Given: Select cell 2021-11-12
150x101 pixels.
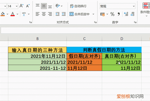Looking at the screenshot, I should pos(37,68).
